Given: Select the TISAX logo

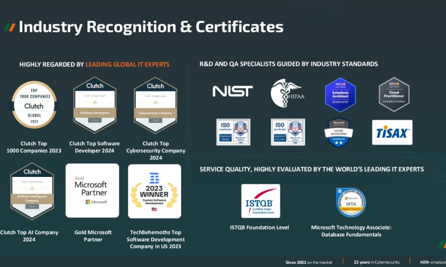Looking at the screenshot, I should (x=392, y=132).
